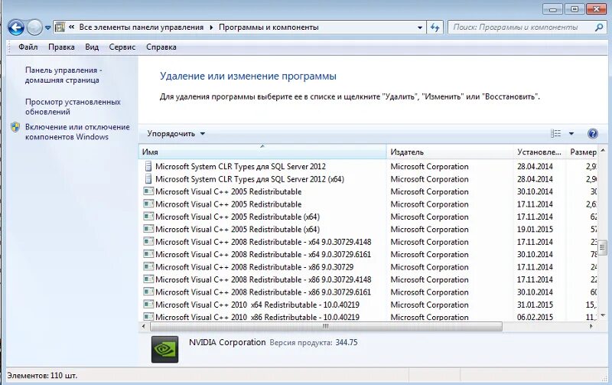Click icon of CLR Types для SQL Server 2012
The height and width of the screenshot is (385, 612).
[148, 166]
